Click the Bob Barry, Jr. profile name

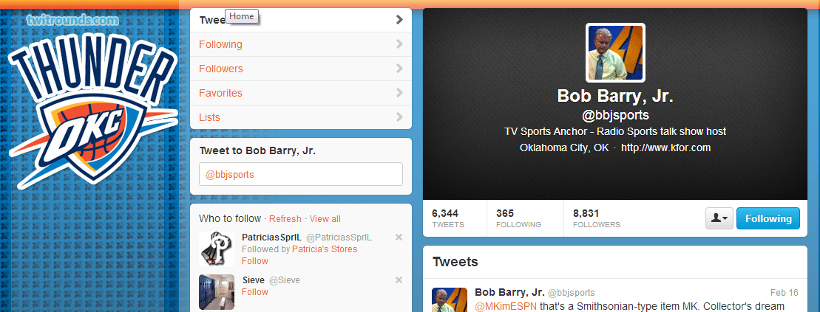click(615, 96)
